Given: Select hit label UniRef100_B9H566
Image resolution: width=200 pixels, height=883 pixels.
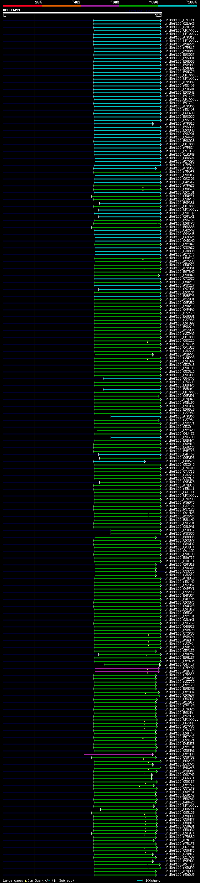Looking at the screenshot, I should [x=179, y=62].
